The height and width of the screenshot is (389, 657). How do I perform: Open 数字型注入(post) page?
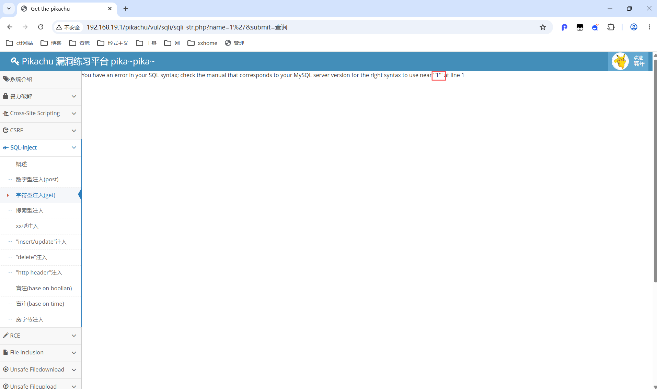[x=37, y=179]
